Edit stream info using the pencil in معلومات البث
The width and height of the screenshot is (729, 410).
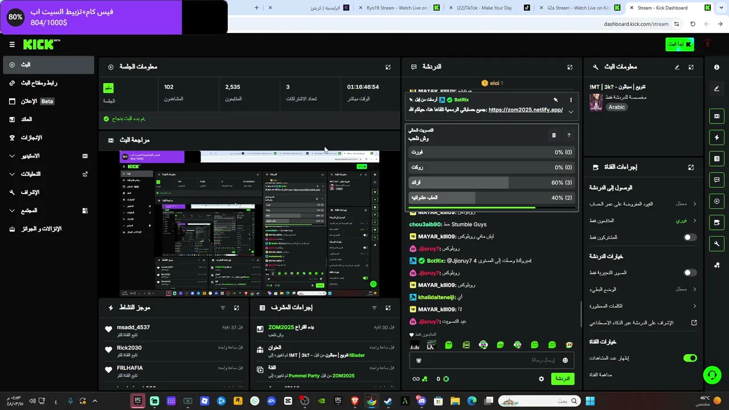coord(677,67)
